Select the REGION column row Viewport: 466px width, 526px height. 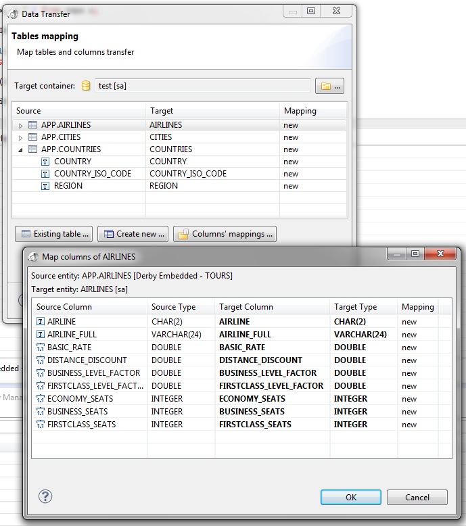(68, 186)
